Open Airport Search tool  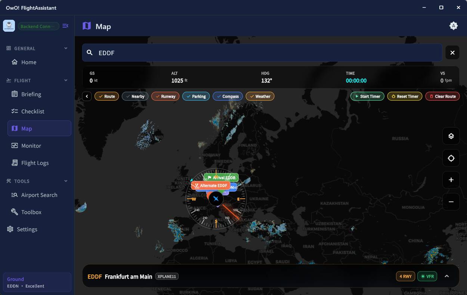pos(39,195)
